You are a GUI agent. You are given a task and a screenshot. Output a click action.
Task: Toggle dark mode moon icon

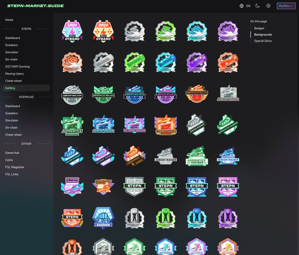[x=257, y=6]
